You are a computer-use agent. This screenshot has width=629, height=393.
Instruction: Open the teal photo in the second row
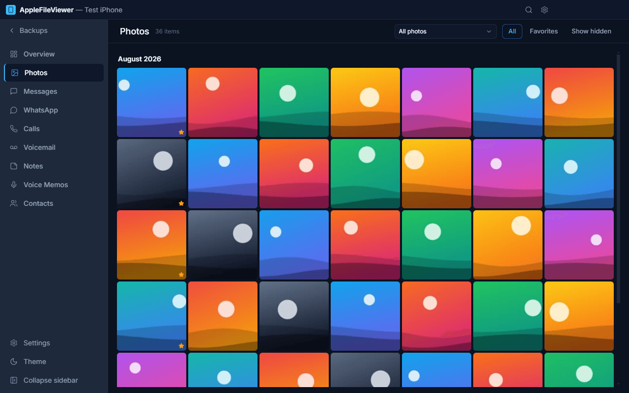(579, 173)
